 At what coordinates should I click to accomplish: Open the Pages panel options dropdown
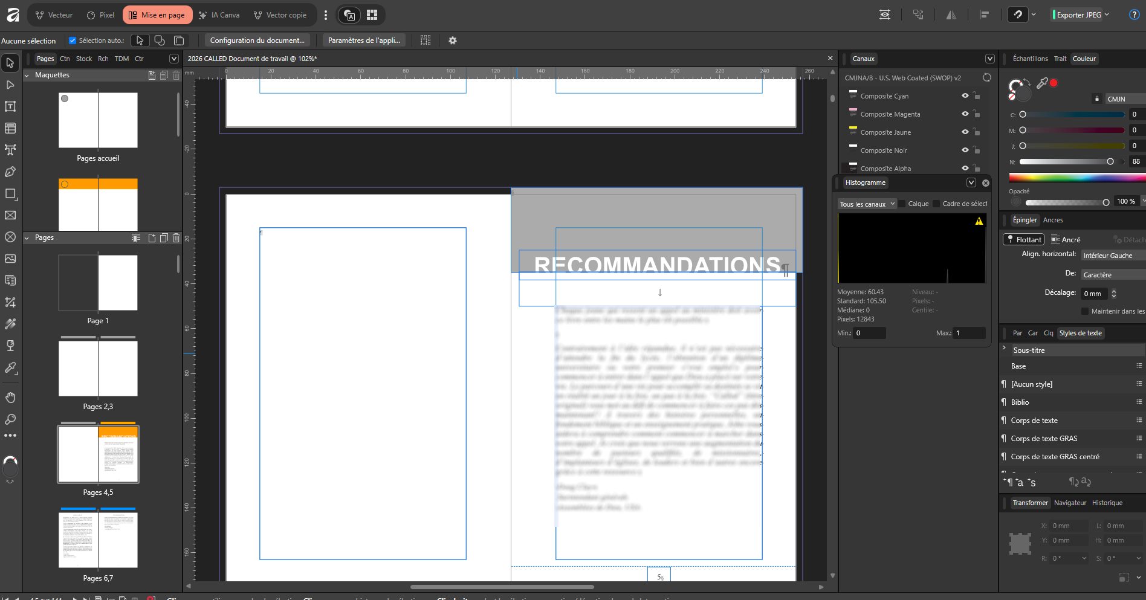[174, 59]
